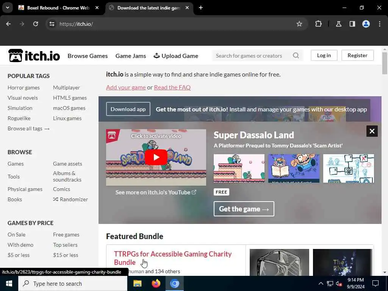Browse Albums & soundtracks category
The width and height of the screenshot is (388, 291).
click(x=67, y=177)
